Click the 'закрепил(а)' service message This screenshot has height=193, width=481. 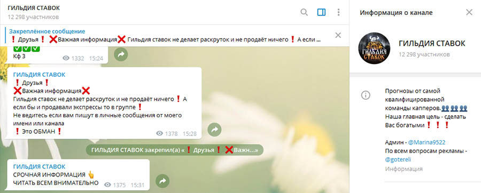tap(175, 150)
